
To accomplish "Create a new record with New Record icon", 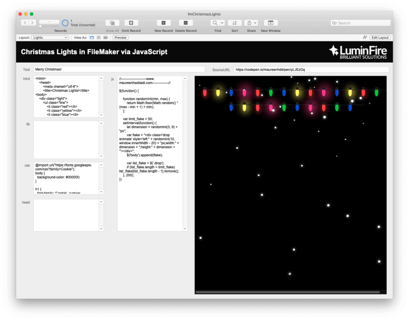I will pyautogui.click(x=163, y=23).
